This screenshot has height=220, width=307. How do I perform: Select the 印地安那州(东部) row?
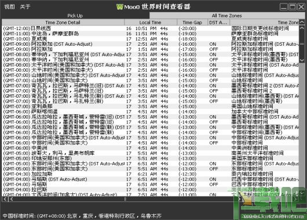coord(151,159)
